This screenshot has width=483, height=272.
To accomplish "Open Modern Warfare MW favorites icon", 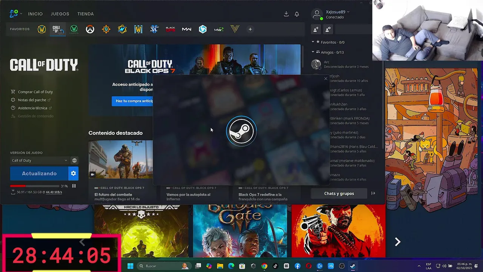I will pyautogui.click(x=186, y=29).
